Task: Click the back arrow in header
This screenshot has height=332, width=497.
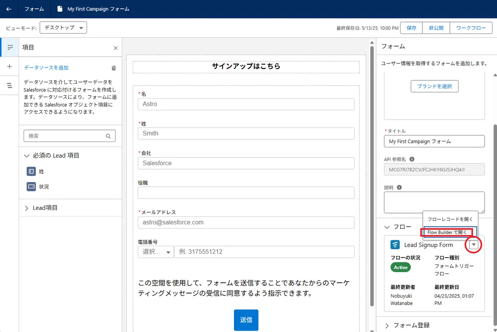Action: (x=9, y=9)
